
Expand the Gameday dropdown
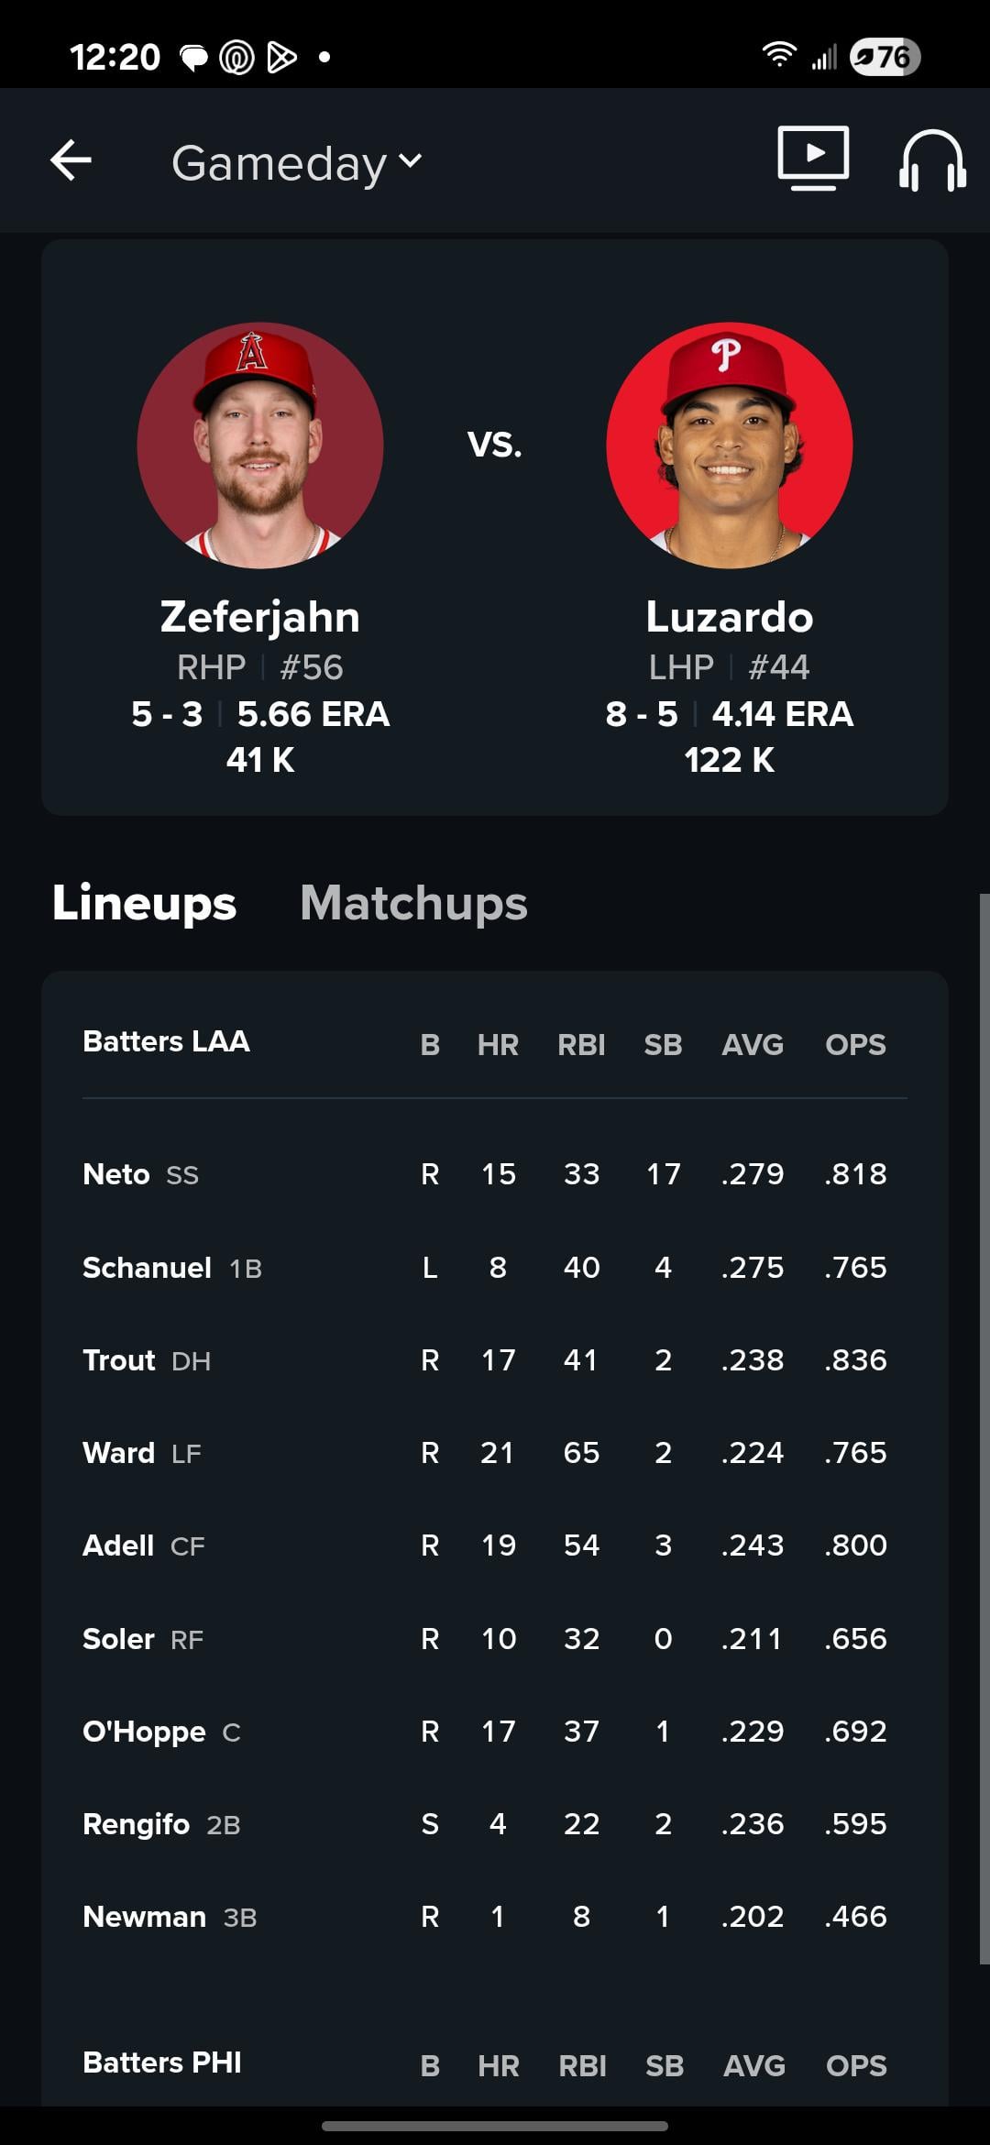297,163
